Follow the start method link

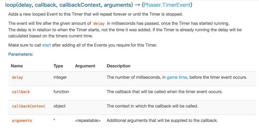(46, 45)
